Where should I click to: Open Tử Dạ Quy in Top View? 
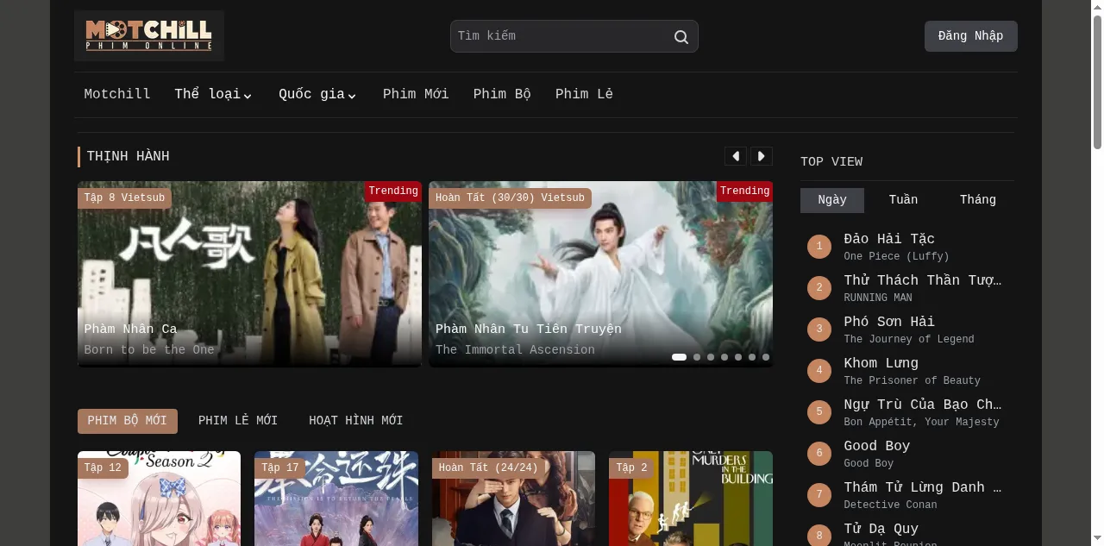pos(881,529)
